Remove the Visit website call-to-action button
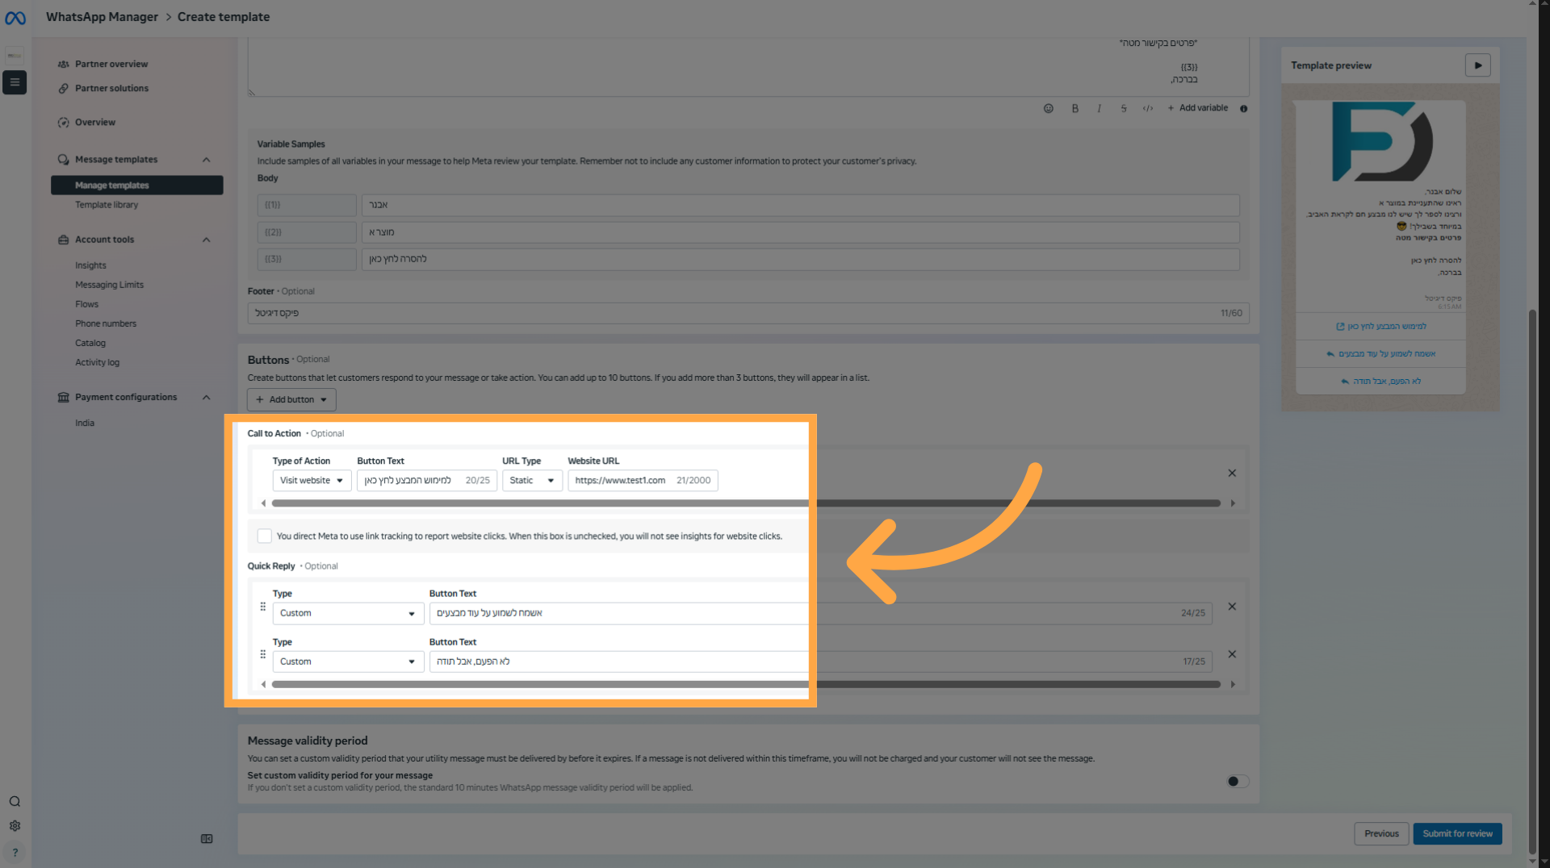1550x868 pixels. pyautogui.click(x=1232, y=474)
